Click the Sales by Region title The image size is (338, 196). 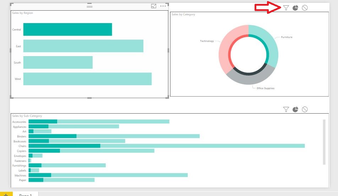(x=22, y=13)
